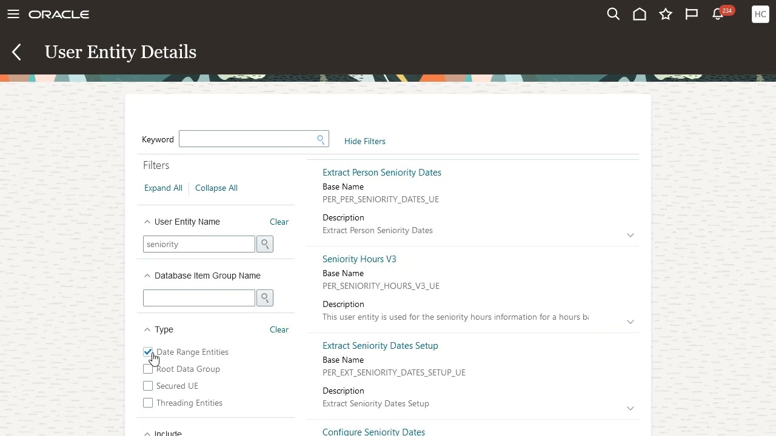Expand the Extract Person Seniority Dates row details
Screen dimensions: 776x436
(x=630, y=235)
